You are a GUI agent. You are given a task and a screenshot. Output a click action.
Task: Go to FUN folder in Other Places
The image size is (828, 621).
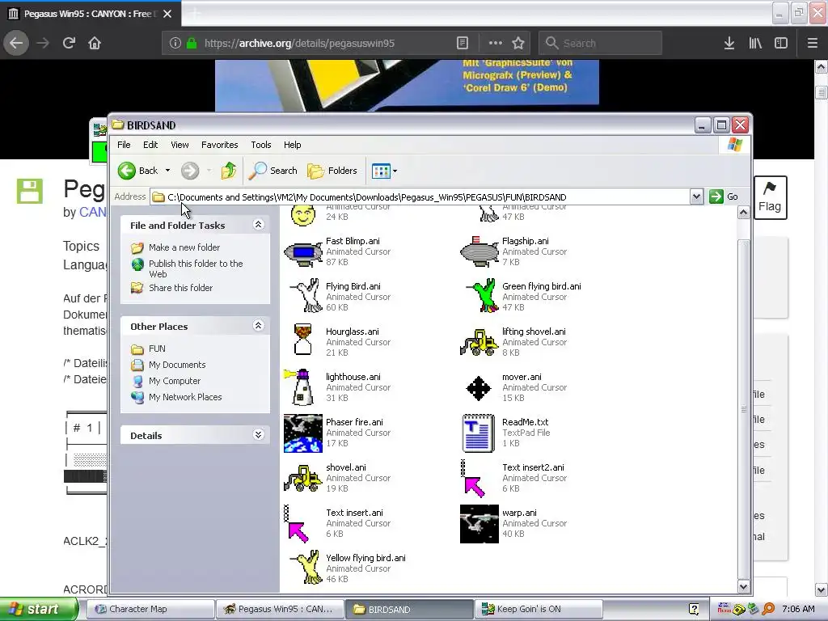click(x=157, y=349)
